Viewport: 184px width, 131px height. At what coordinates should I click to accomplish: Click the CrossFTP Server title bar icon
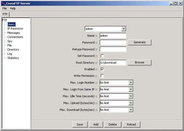(4, 3)
